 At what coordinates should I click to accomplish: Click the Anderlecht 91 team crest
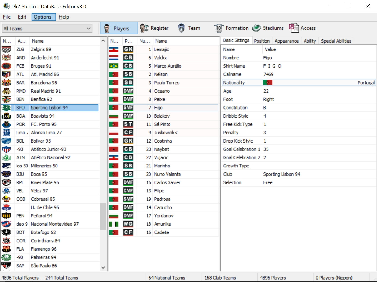[x=6, y=58]
